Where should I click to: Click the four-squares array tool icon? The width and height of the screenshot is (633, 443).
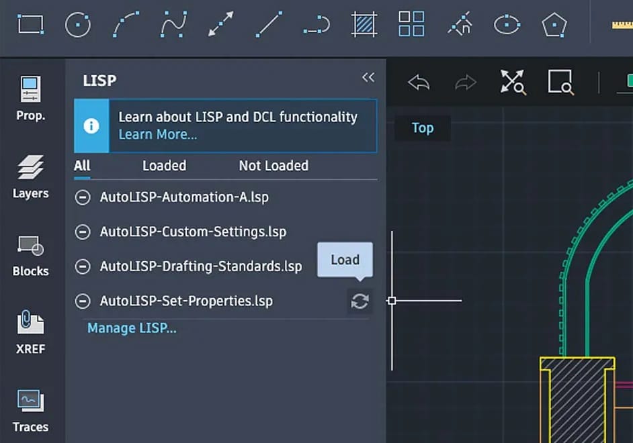pos(411,24)
